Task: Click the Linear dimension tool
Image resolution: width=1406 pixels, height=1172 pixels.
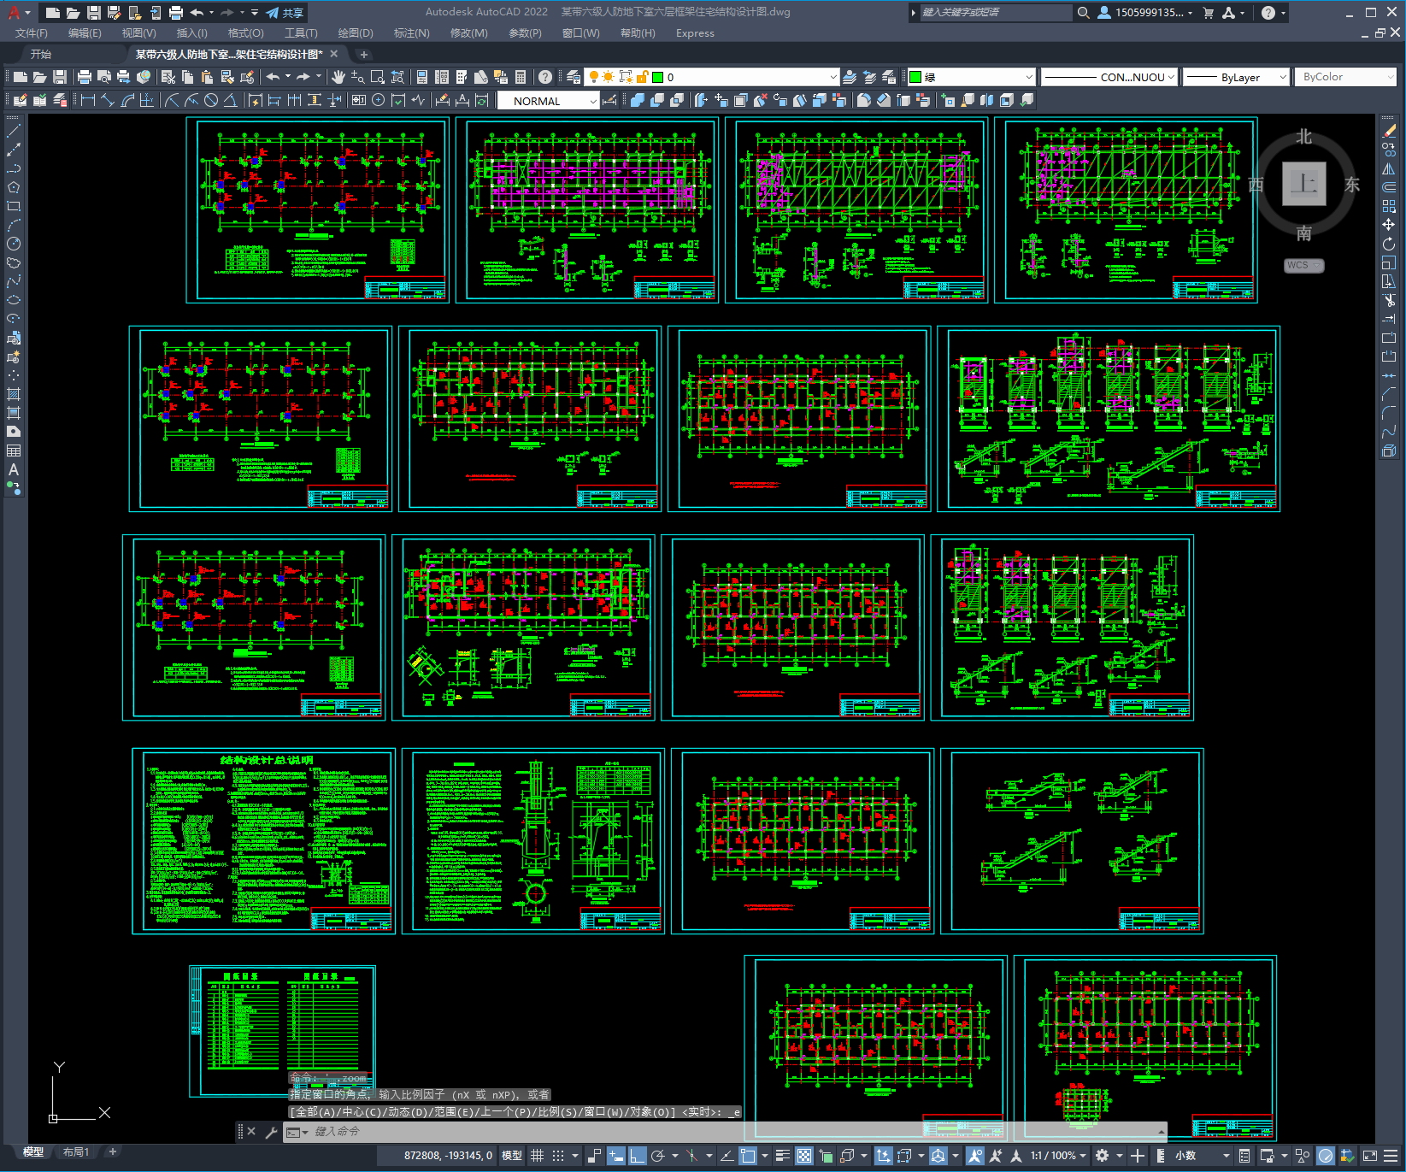Action: pos(87,100)
